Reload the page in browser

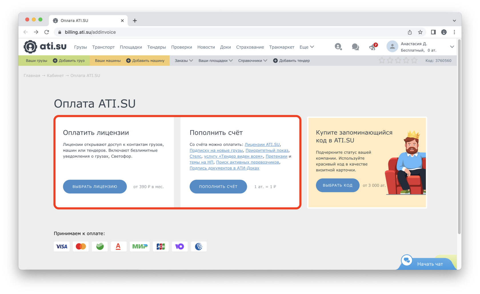coord(47,32)
